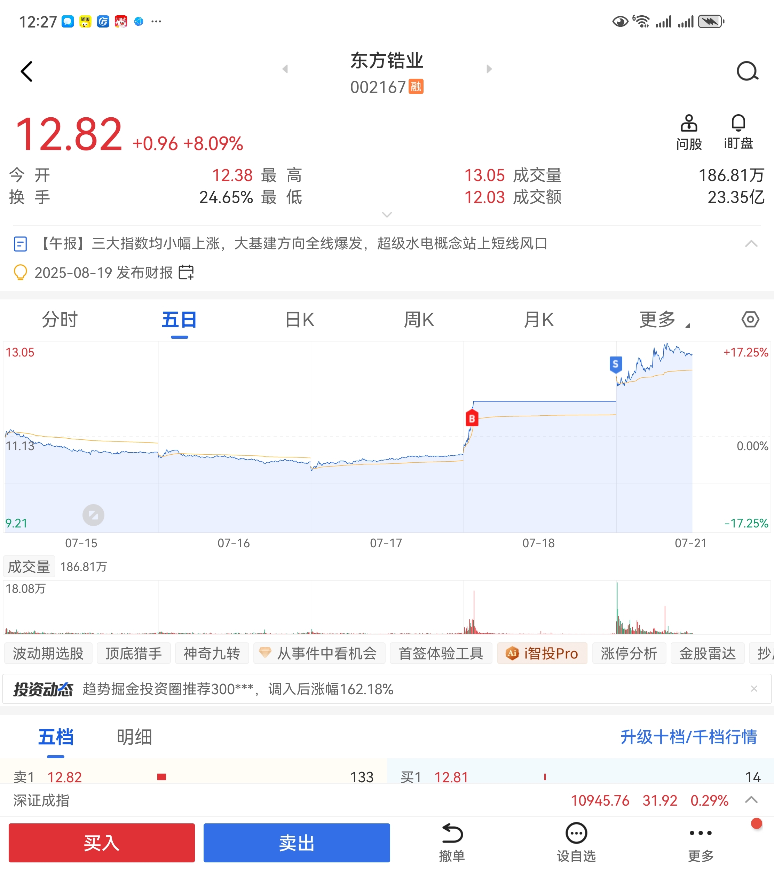Tap the orange 融 margin badge
The width and height of the screenshot is (774, 869).
coord(416,87)
